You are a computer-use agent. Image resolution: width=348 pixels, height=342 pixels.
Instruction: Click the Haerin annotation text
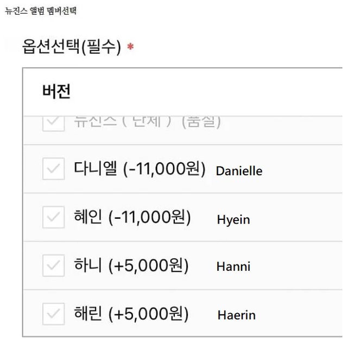[x=236, y=315]
